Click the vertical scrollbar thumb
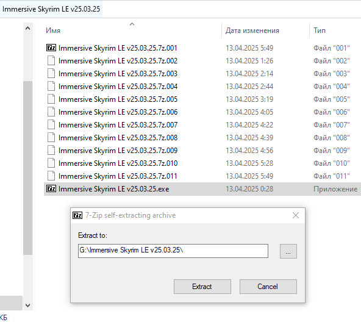This screenshot has width=361, height=322. coord(28,168)
